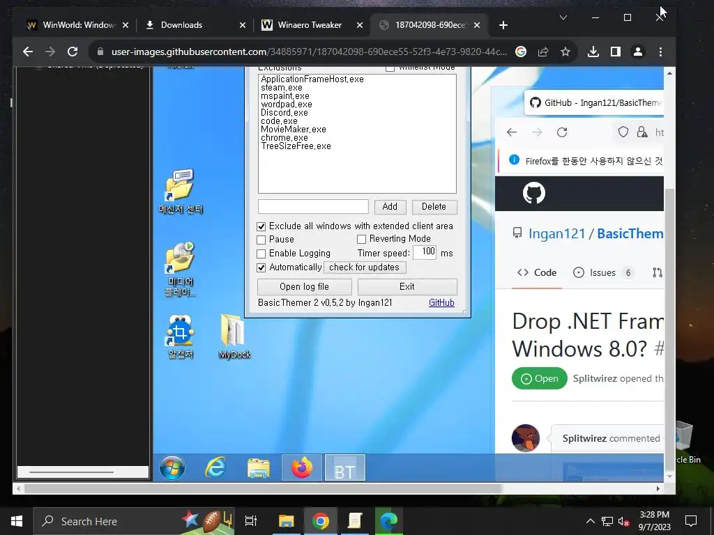Open Chrome downloads tray icon
The width and height of the screenshot is (714, 535).
point(593,52)
